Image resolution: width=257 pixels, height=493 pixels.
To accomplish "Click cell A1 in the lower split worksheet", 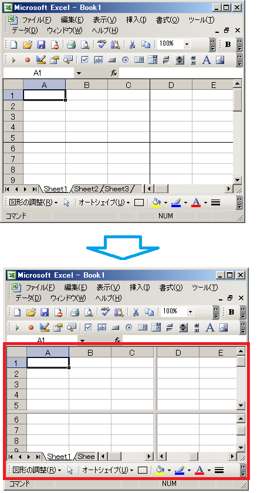I will tap(48, 363).
